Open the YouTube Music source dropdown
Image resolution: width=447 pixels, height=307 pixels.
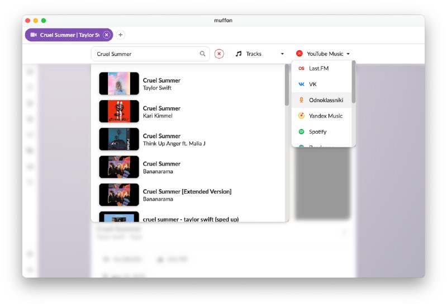(323, 54)
